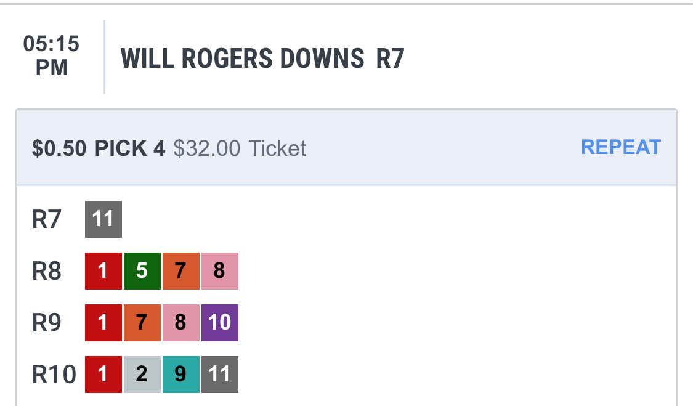
Task: Click the $0.50 Pick 4 ticket header
Action: (99, 148)
